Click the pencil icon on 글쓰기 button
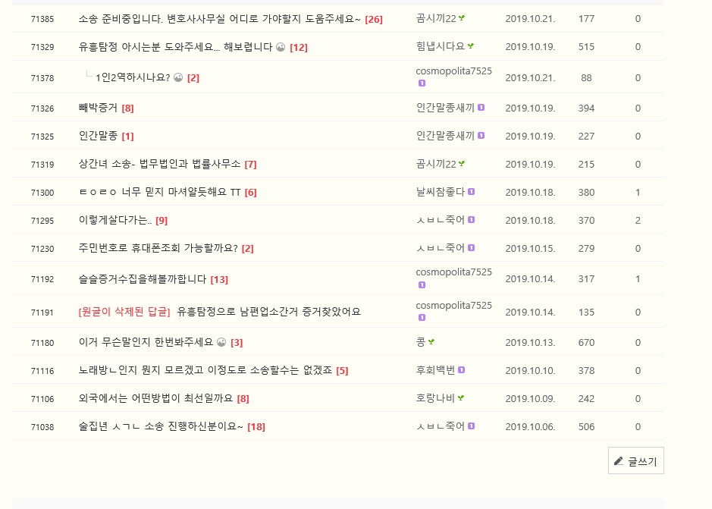This screenshot has width=712, height=509. [619, 461]
